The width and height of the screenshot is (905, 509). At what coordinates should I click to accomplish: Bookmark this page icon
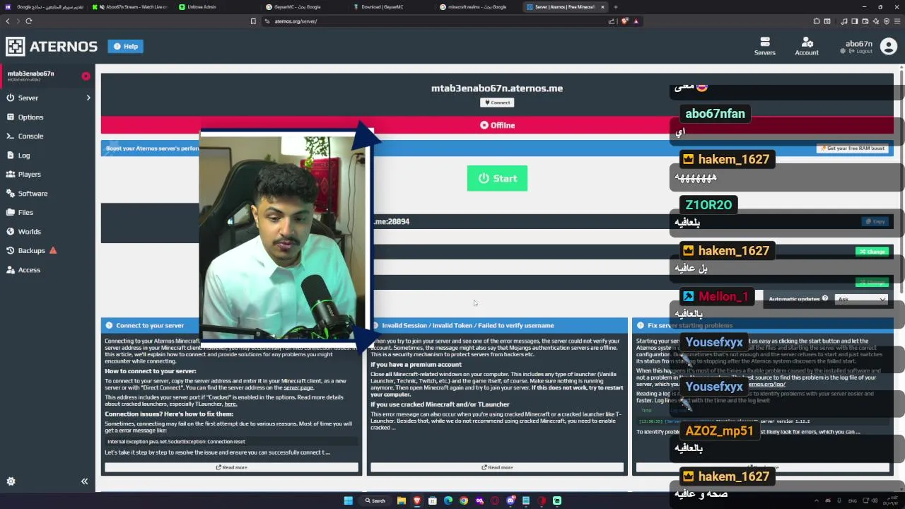[253, 21]
